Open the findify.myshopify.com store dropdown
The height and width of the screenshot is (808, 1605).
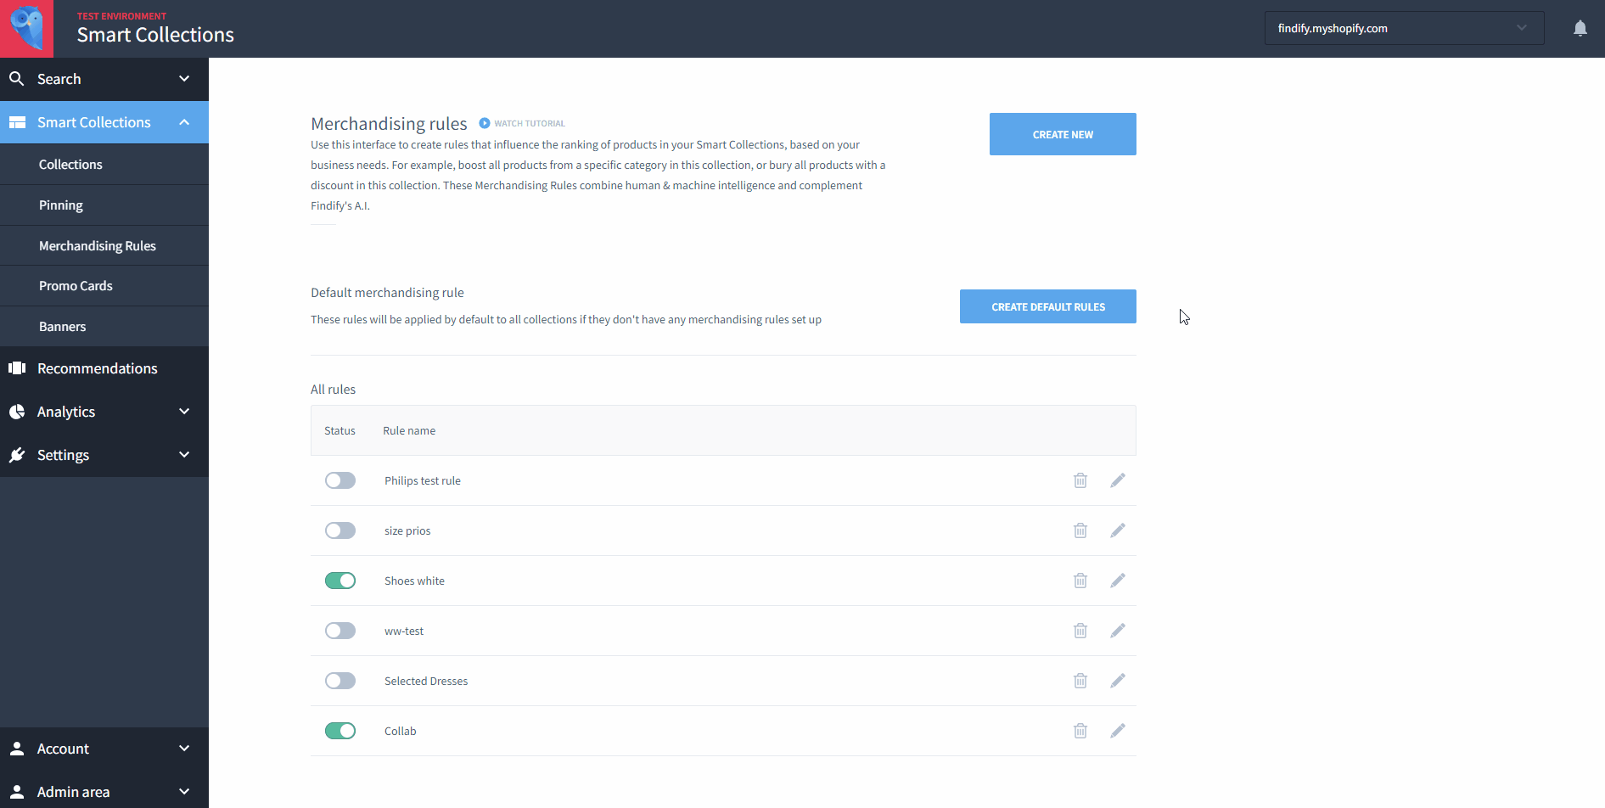(1404, 28)
